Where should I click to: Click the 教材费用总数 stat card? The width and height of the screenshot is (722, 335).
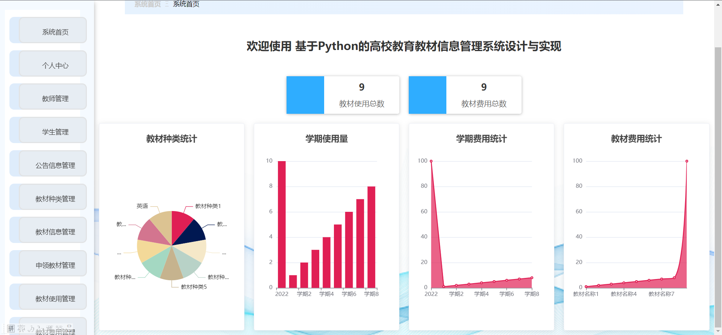tap(465, 95)
